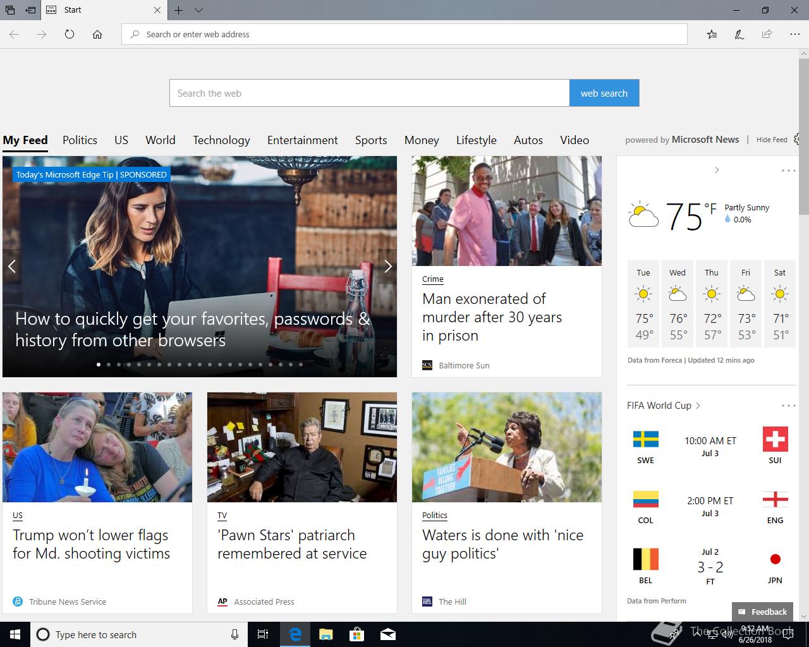
Task: Open a new tab with plus
Action: point(179,10)
